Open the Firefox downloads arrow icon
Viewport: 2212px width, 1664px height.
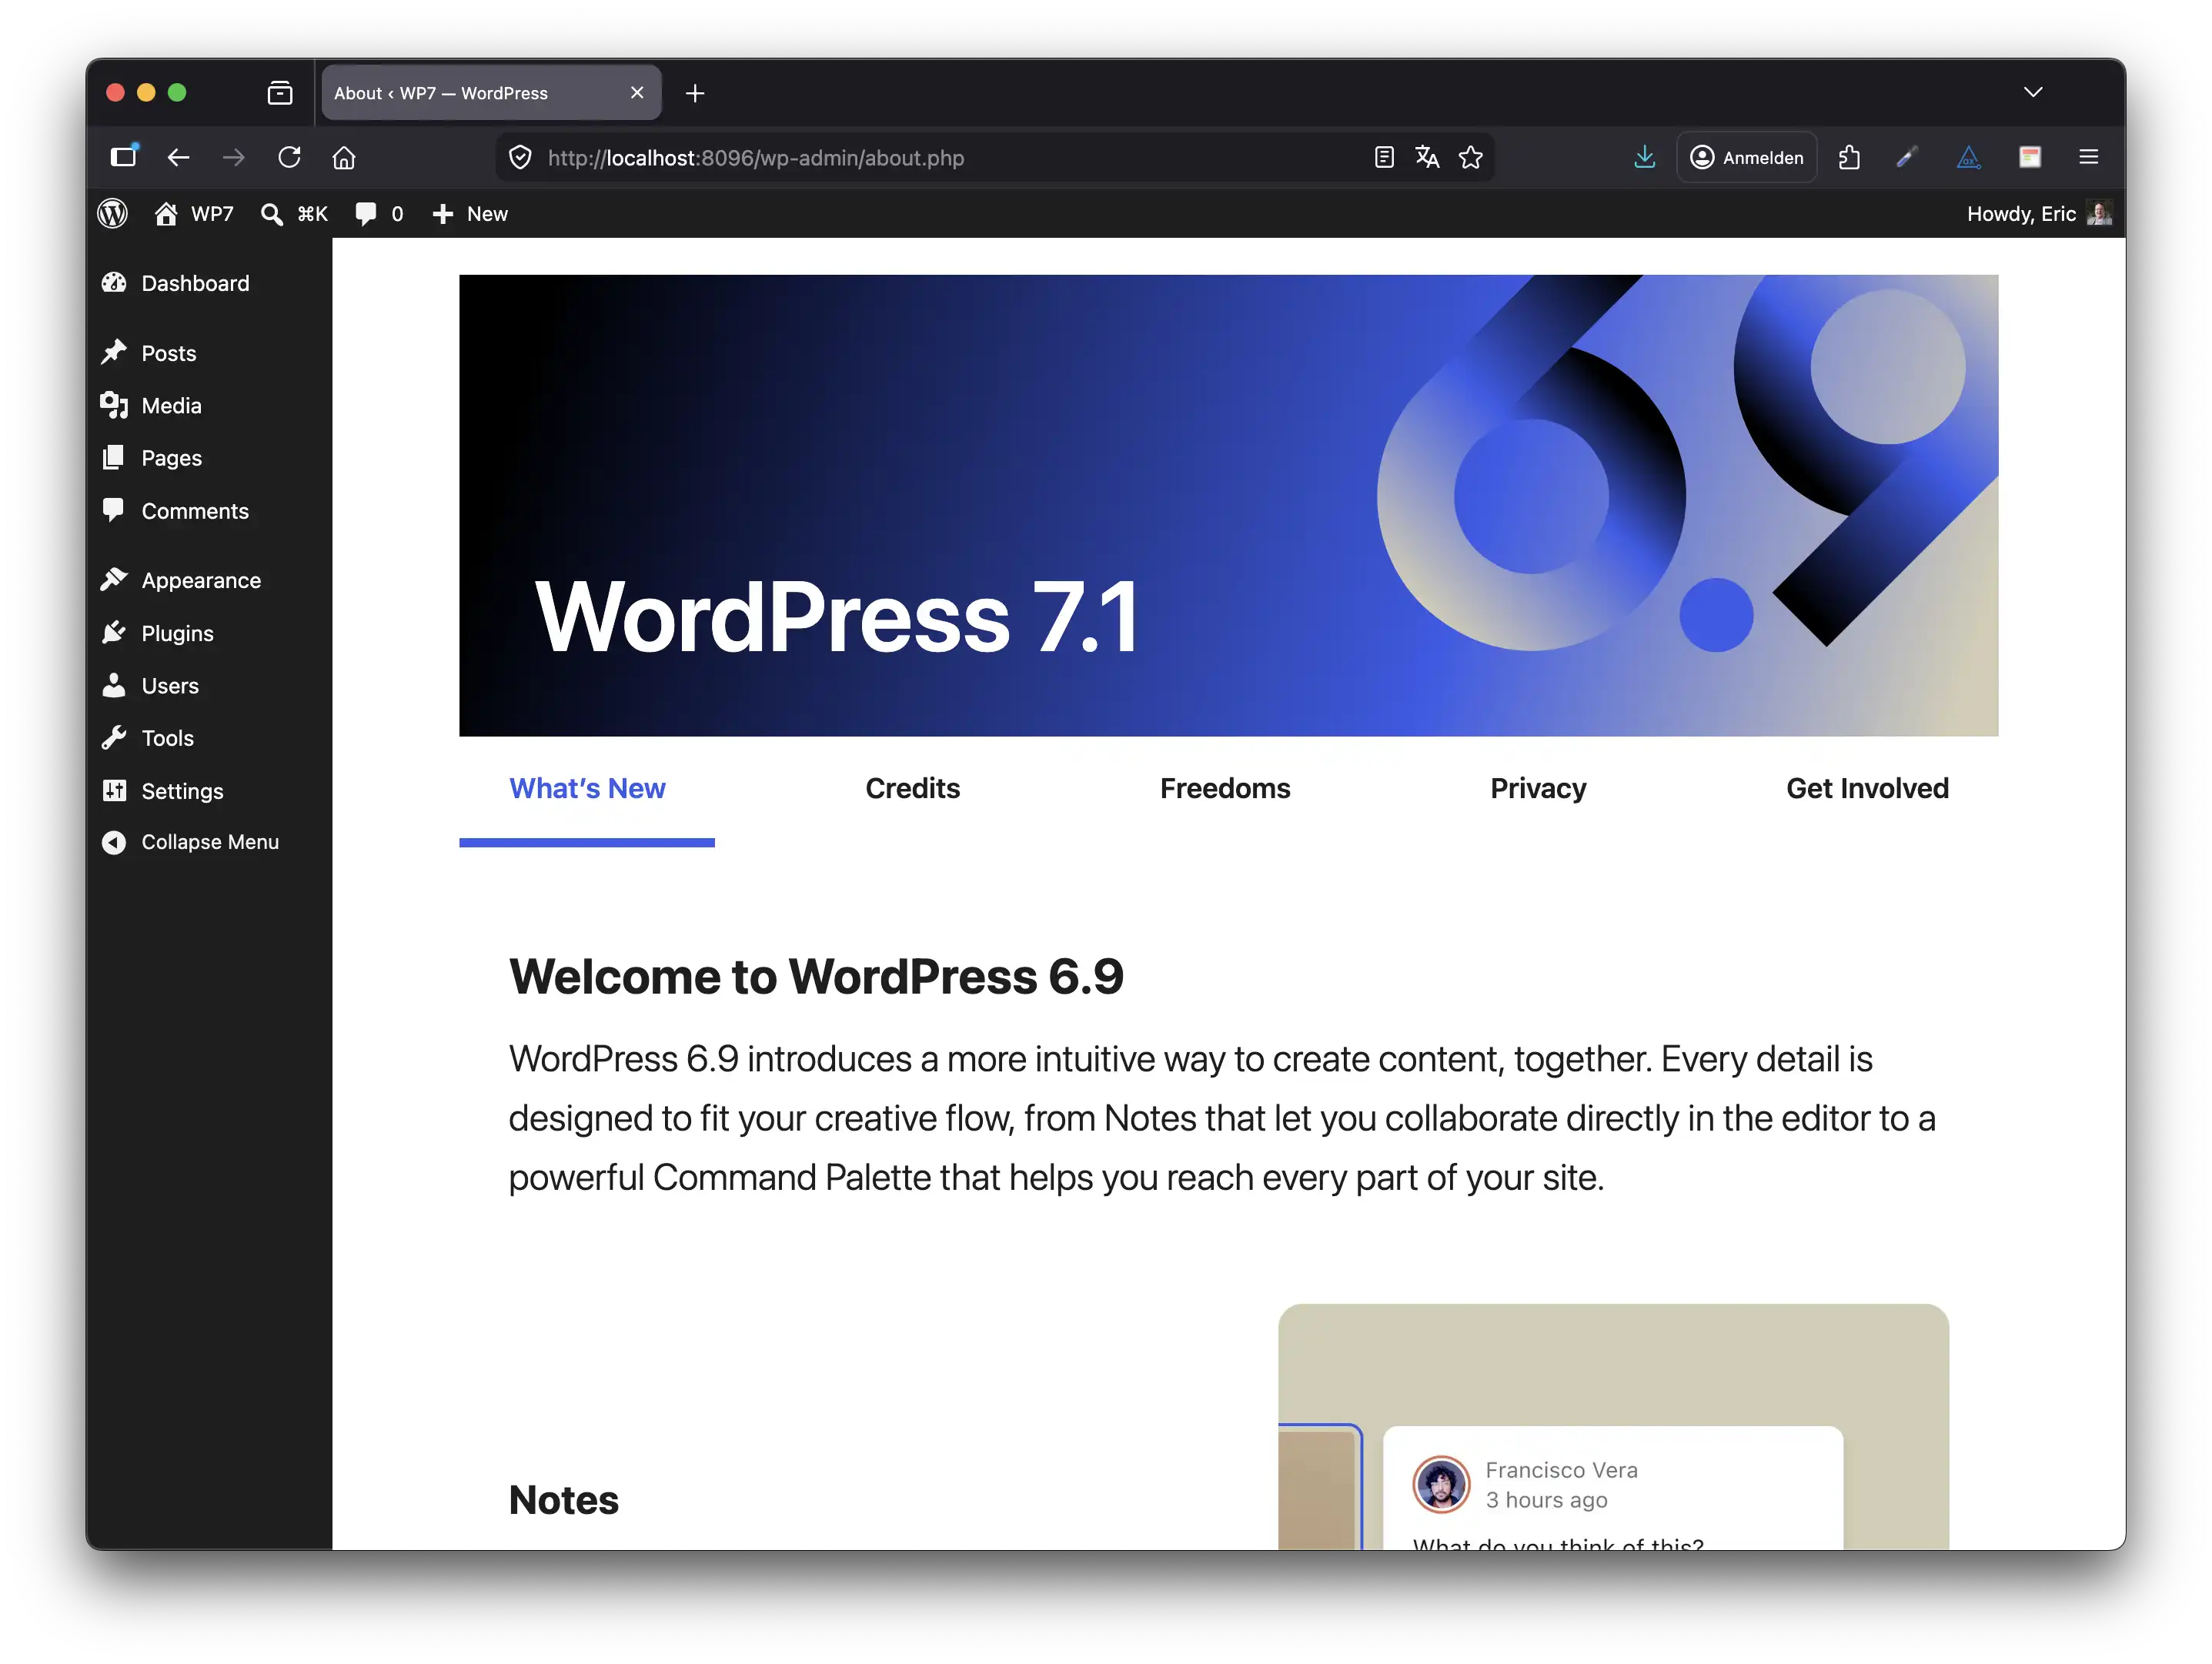pyautogui.click(x=1644, y=157)
